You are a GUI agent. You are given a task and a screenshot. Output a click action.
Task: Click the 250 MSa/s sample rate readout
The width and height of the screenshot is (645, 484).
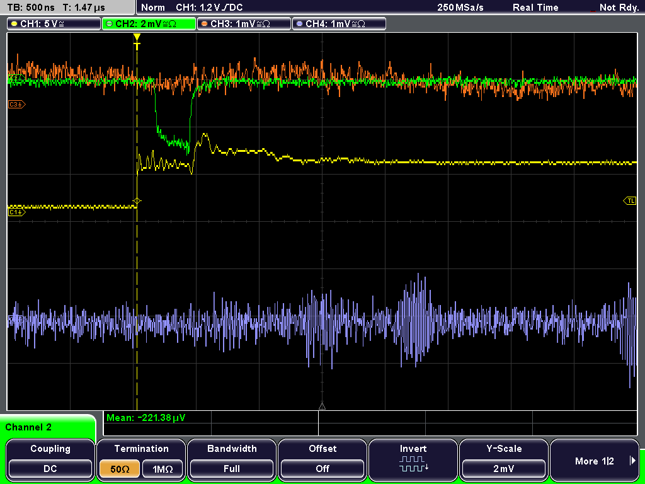460,8
